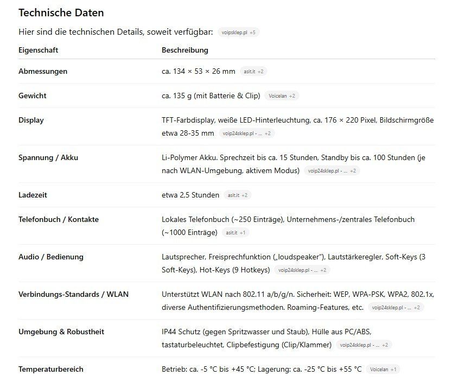Open Voicelan +2 source chip in Gewicht row
The width and height of the screenshot is (452, 388).
click(282, 96)
